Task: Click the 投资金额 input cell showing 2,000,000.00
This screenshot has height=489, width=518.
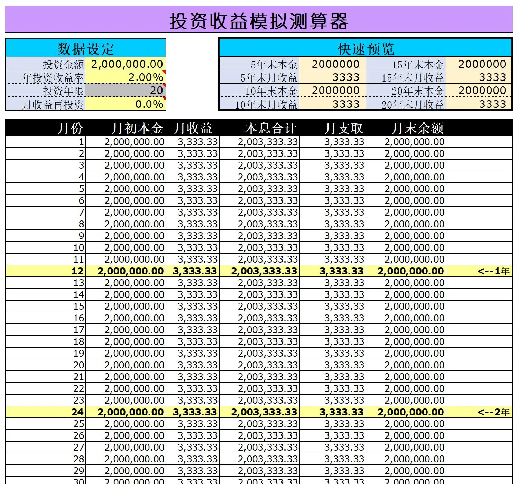Action: coord(126,64)
